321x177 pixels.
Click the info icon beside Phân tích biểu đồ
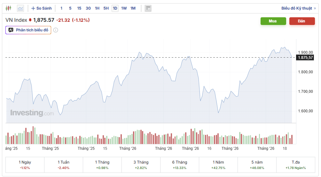[56, 30]
